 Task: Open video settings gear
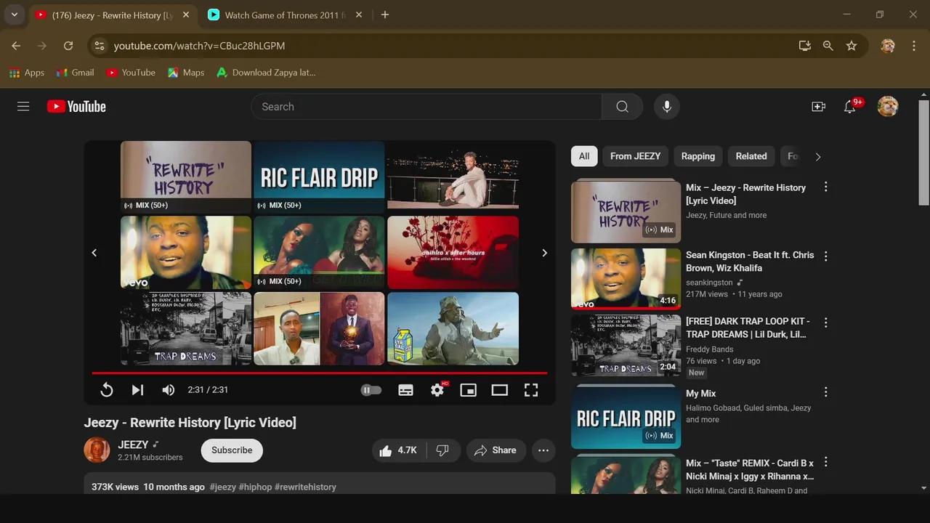tap(437, 390)
